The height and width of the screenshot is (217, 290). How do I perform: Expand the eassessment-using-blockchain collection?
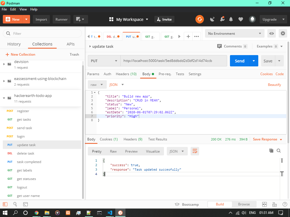click(x=4, y=81)
